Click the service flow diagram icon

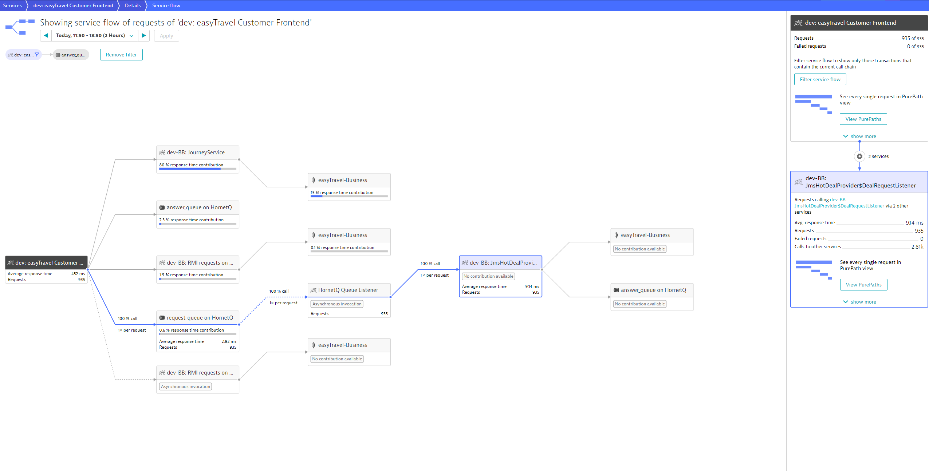point(20,27)
